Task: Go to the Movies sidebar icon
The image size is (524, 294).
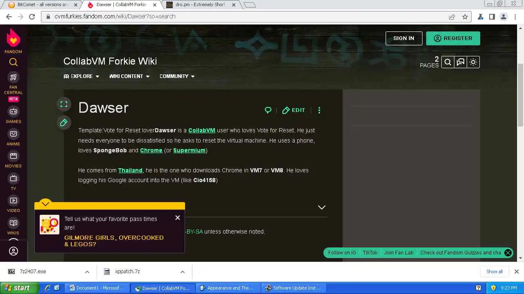Action: pyautogui.click(x=14, y=156)
